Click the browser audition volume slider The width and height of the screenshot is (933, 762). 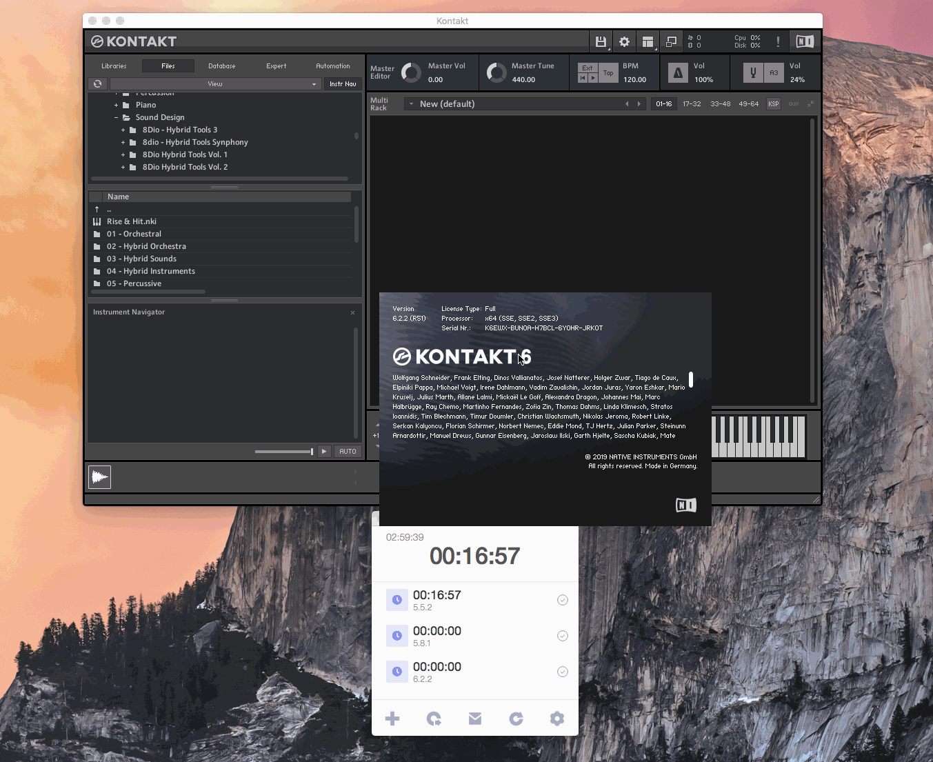point(284,452)
